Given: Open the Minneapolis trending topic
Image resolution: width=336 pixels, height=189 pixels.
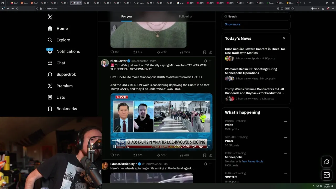Looking at the screenshot, I should (234, 157).
